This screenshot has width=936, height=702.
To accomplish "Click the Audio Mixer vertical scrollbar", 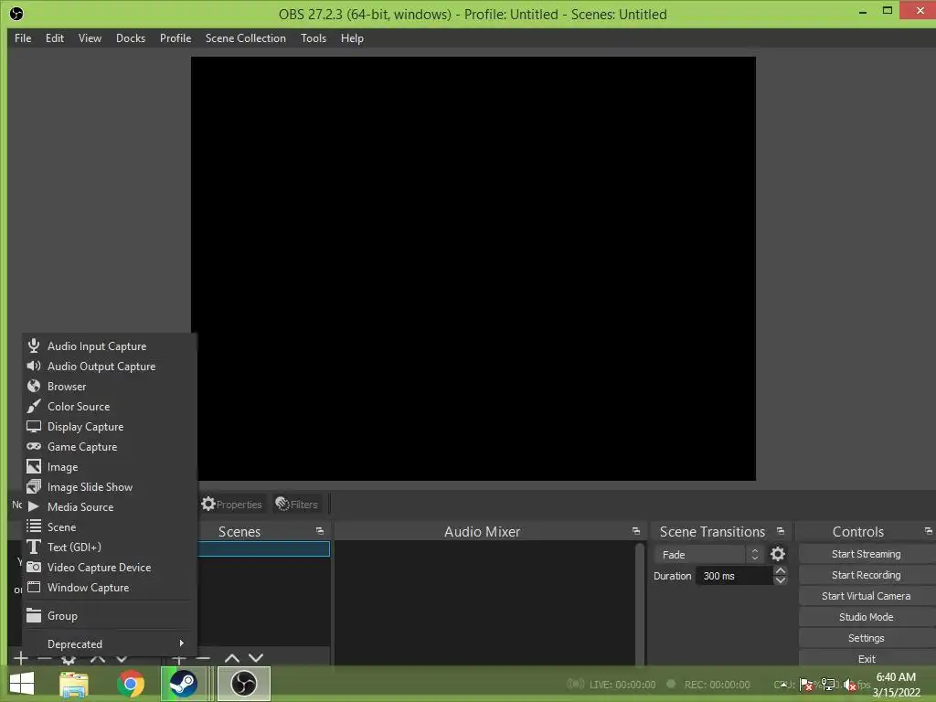I will (x=640, y=603).
